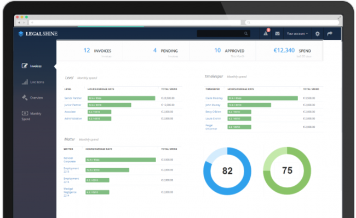
Task: Open the General Corporate matter link
Action: coord(70,160)
